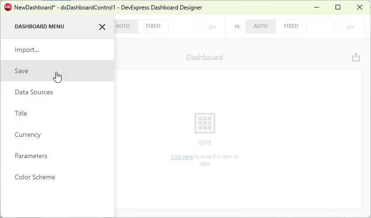
Task: Increase the width value with up spinner
Action: (x=197, y=24)
